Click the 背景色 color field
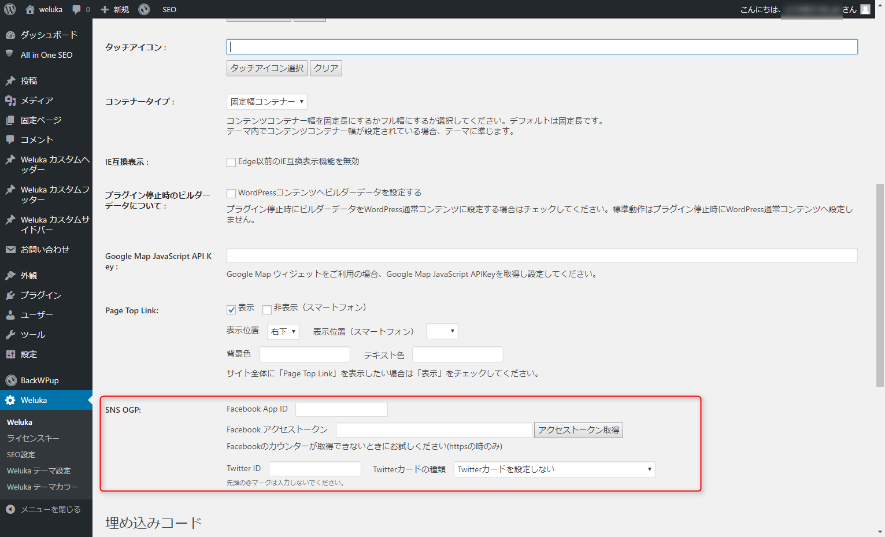This screenshot has width=885, height=537. 305,354
